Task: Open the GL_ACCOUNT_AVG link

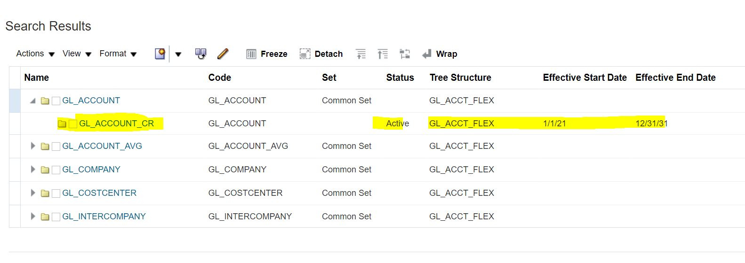Action: tap(102, 146)
